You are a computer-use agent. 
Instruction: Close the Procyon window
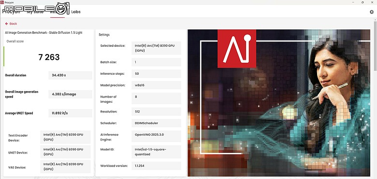pyautogui.click(x=372, y=2)
